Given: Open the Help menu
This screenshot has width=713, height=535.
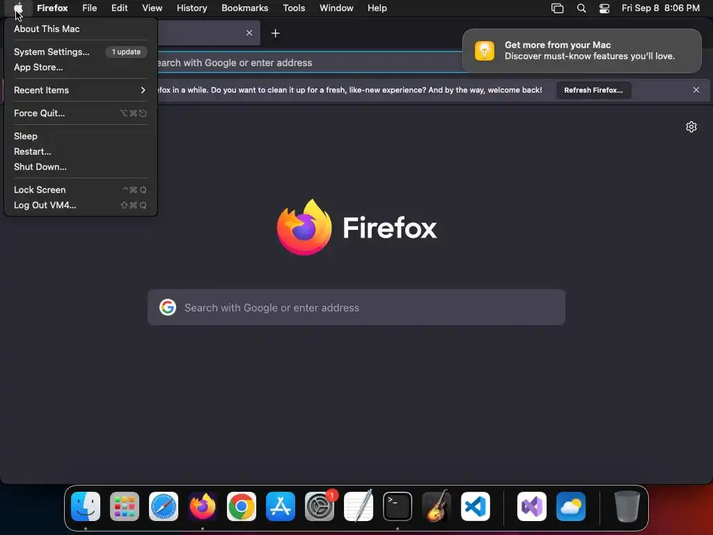Looking at the screenshot, I should tap(377, 8).
